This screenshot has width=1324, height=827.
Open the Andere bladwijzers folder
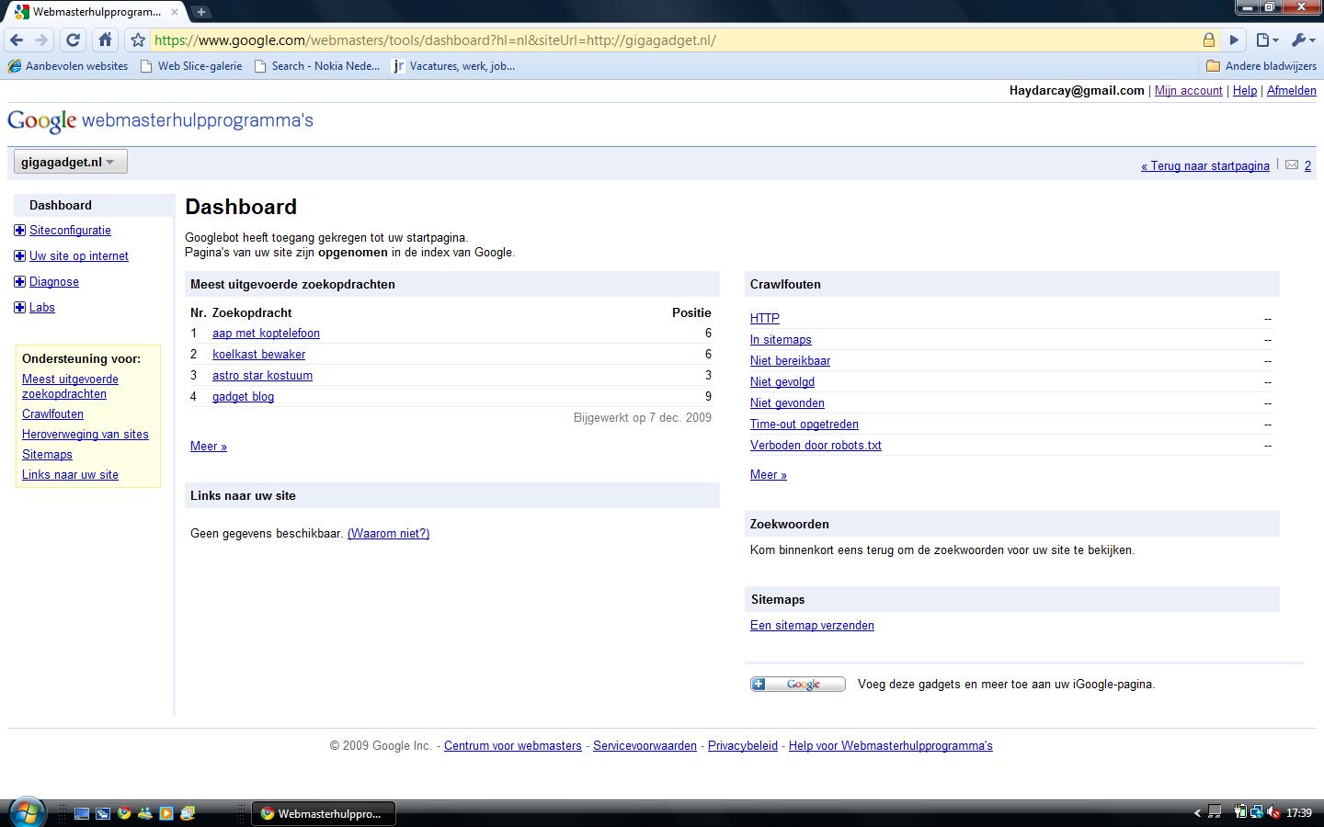[1261, 66]
